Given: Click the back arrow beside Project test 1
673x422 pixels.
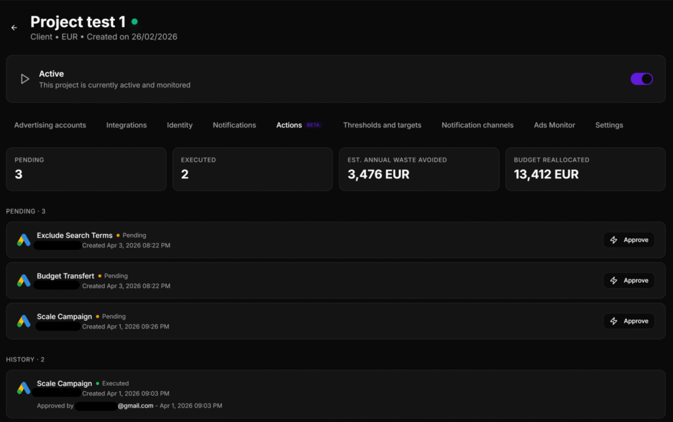Looking at the screenshot, I should (14, 28).
